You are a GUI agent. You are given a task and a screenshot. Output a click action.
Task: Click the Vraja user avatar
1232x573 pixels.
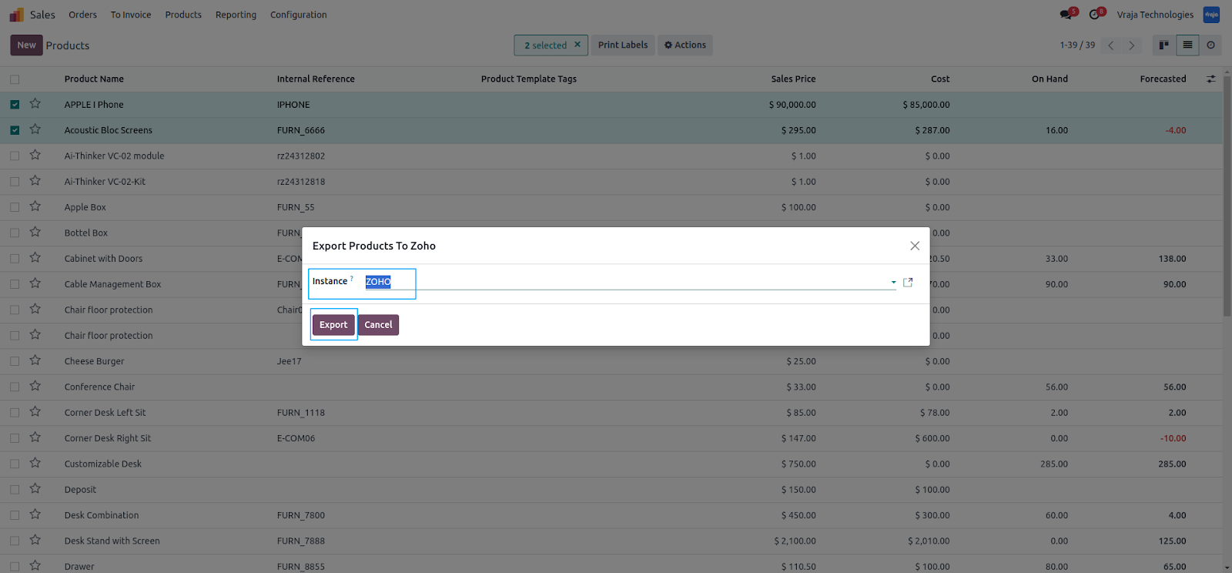1211,15
